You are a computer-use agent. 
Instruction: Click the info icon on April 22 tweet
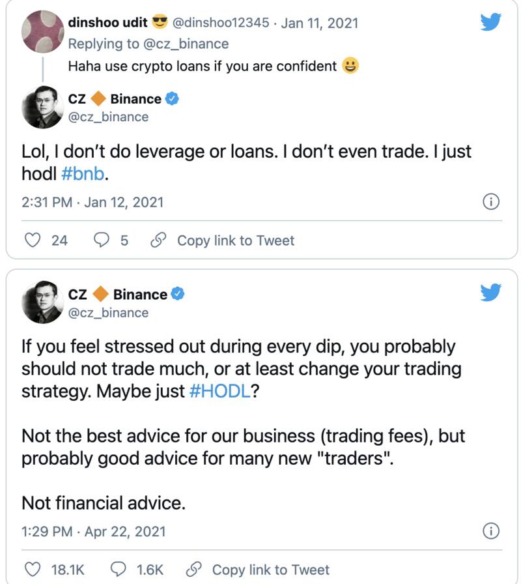coord(490,531)
